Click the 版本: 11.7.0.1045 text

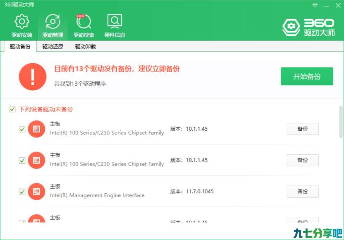[192, 191]
